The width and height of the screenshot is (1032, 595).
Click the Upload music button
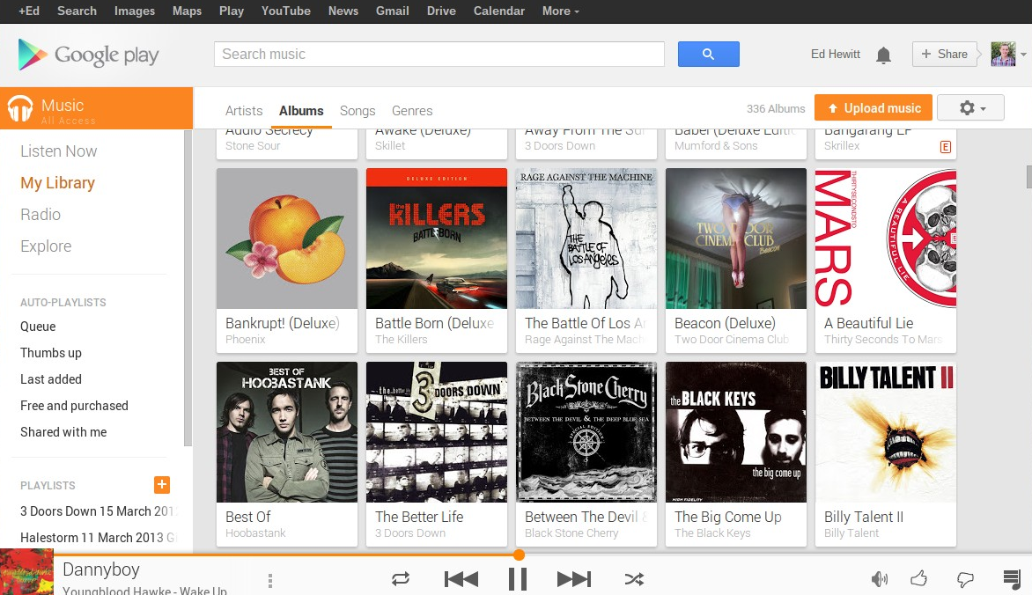(874, 108)
